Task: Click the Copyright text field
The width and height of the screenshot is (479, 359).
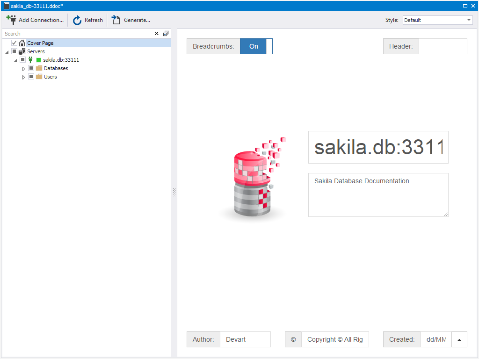Action: [335, 339]
